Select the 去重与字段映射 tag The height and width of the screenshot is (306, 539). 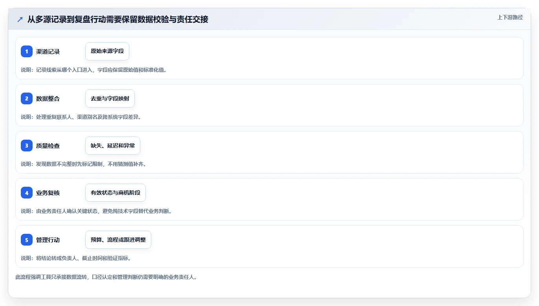click(x=110, y=98)
